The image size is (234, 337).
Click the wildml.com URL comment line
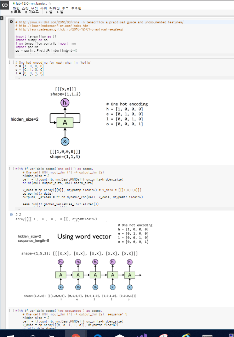point(99,22)
